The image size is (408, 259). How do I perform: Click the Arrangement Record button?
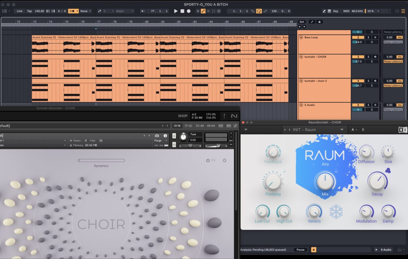189,11
